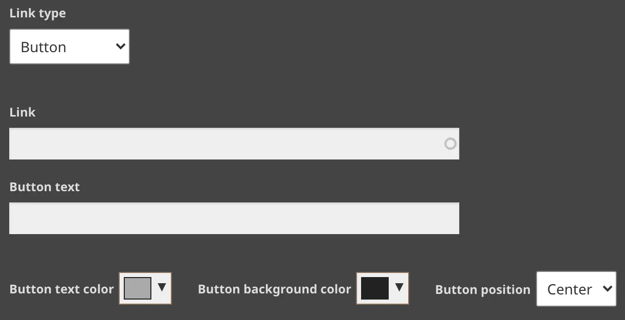Click the 'Link' field label
This screenshot has width=625, height=320.
pos(23,112)
